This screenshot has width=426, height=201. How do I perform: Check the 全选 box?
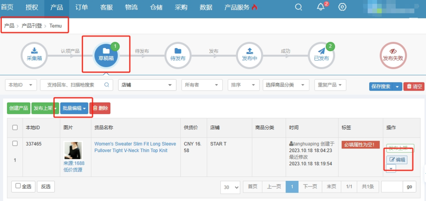(18, 186)
